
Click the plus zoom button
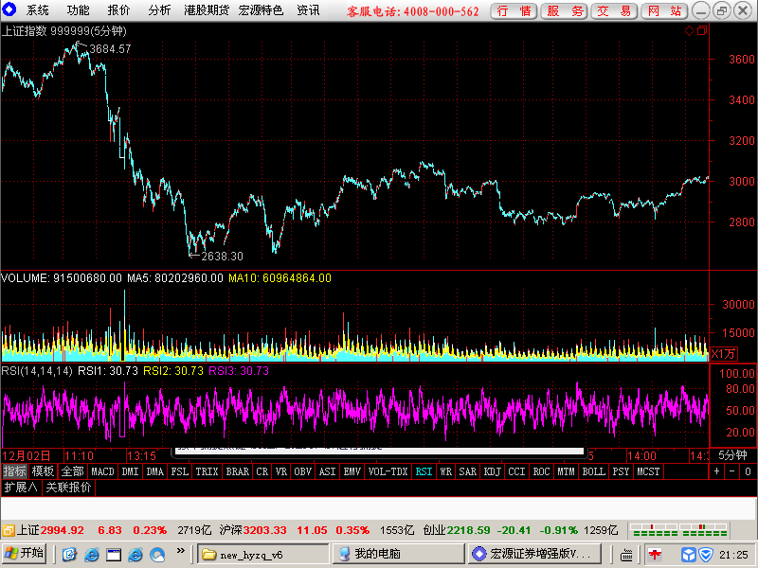717,471
